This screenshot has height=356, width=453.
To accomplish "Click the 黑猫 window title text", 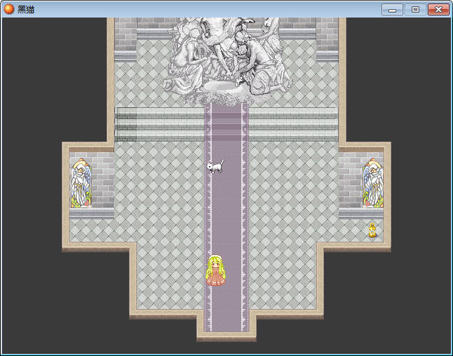I will 27,9.
